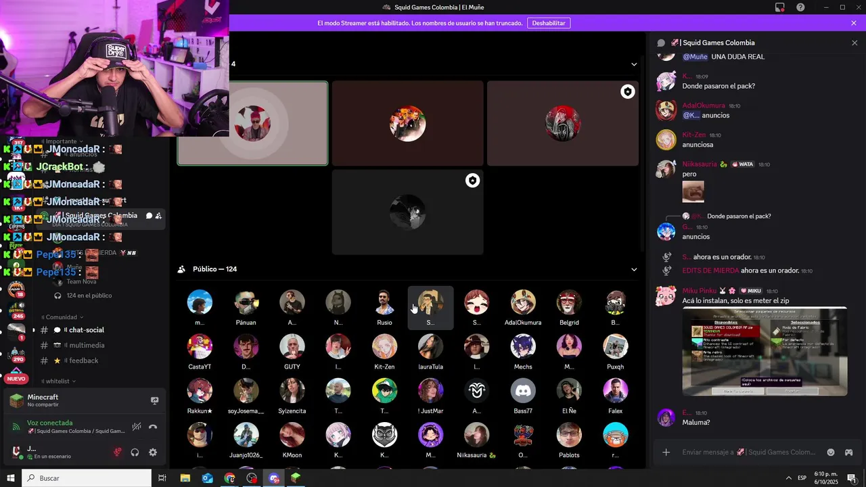Click EDITS DE MIERDA name in chat
Screen dimensions: 866x487
(x=710, y=271)
